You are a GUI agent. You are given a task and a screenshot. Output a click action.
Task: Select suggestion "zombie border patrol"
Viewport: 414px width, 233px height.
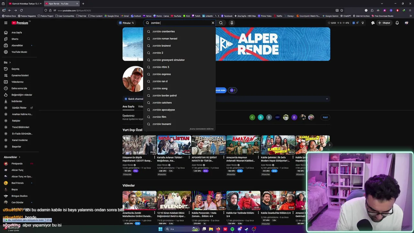pos(180,95)
